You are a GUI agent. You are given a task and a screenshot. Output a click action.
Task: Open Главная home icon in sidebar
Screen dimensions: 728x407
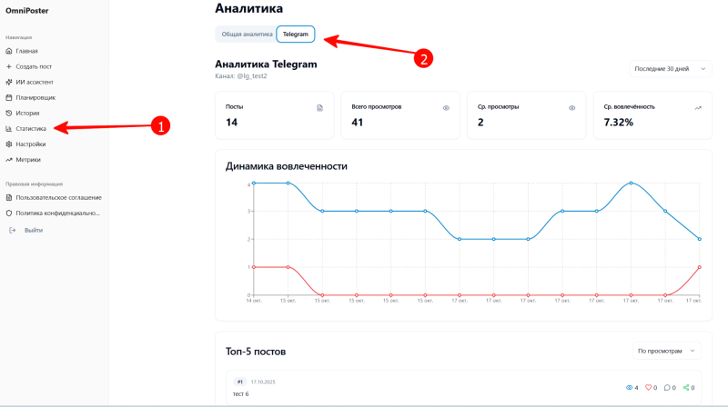[x=9, y=51]
